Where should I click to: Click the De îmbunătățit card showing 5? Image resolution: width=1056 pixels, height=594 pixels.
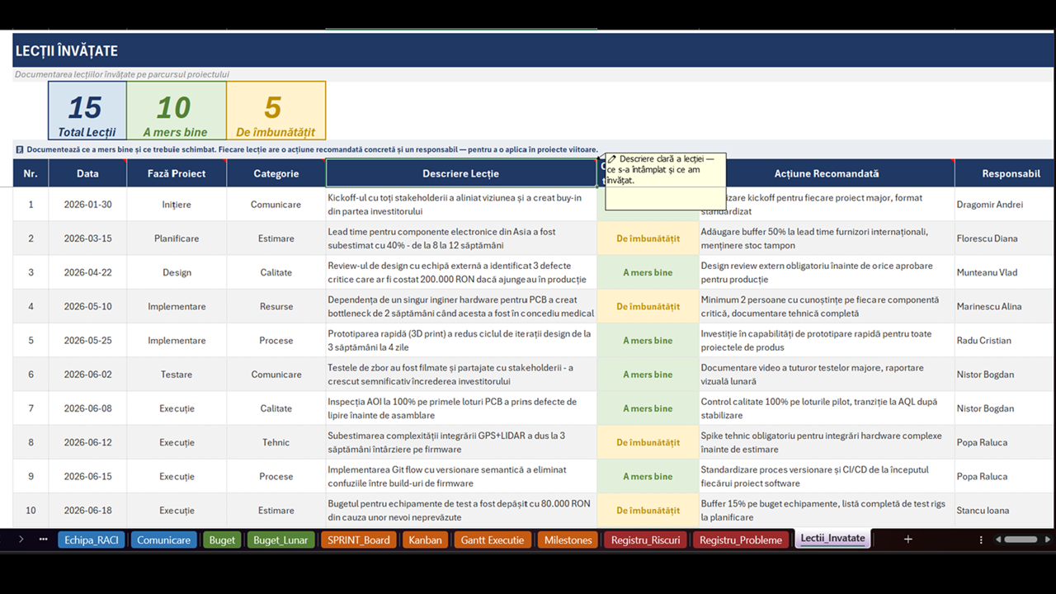point(276,111)
